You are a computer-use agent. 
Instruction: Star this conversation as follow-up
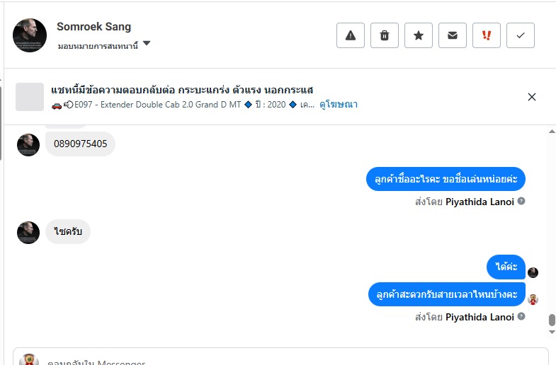419,35
